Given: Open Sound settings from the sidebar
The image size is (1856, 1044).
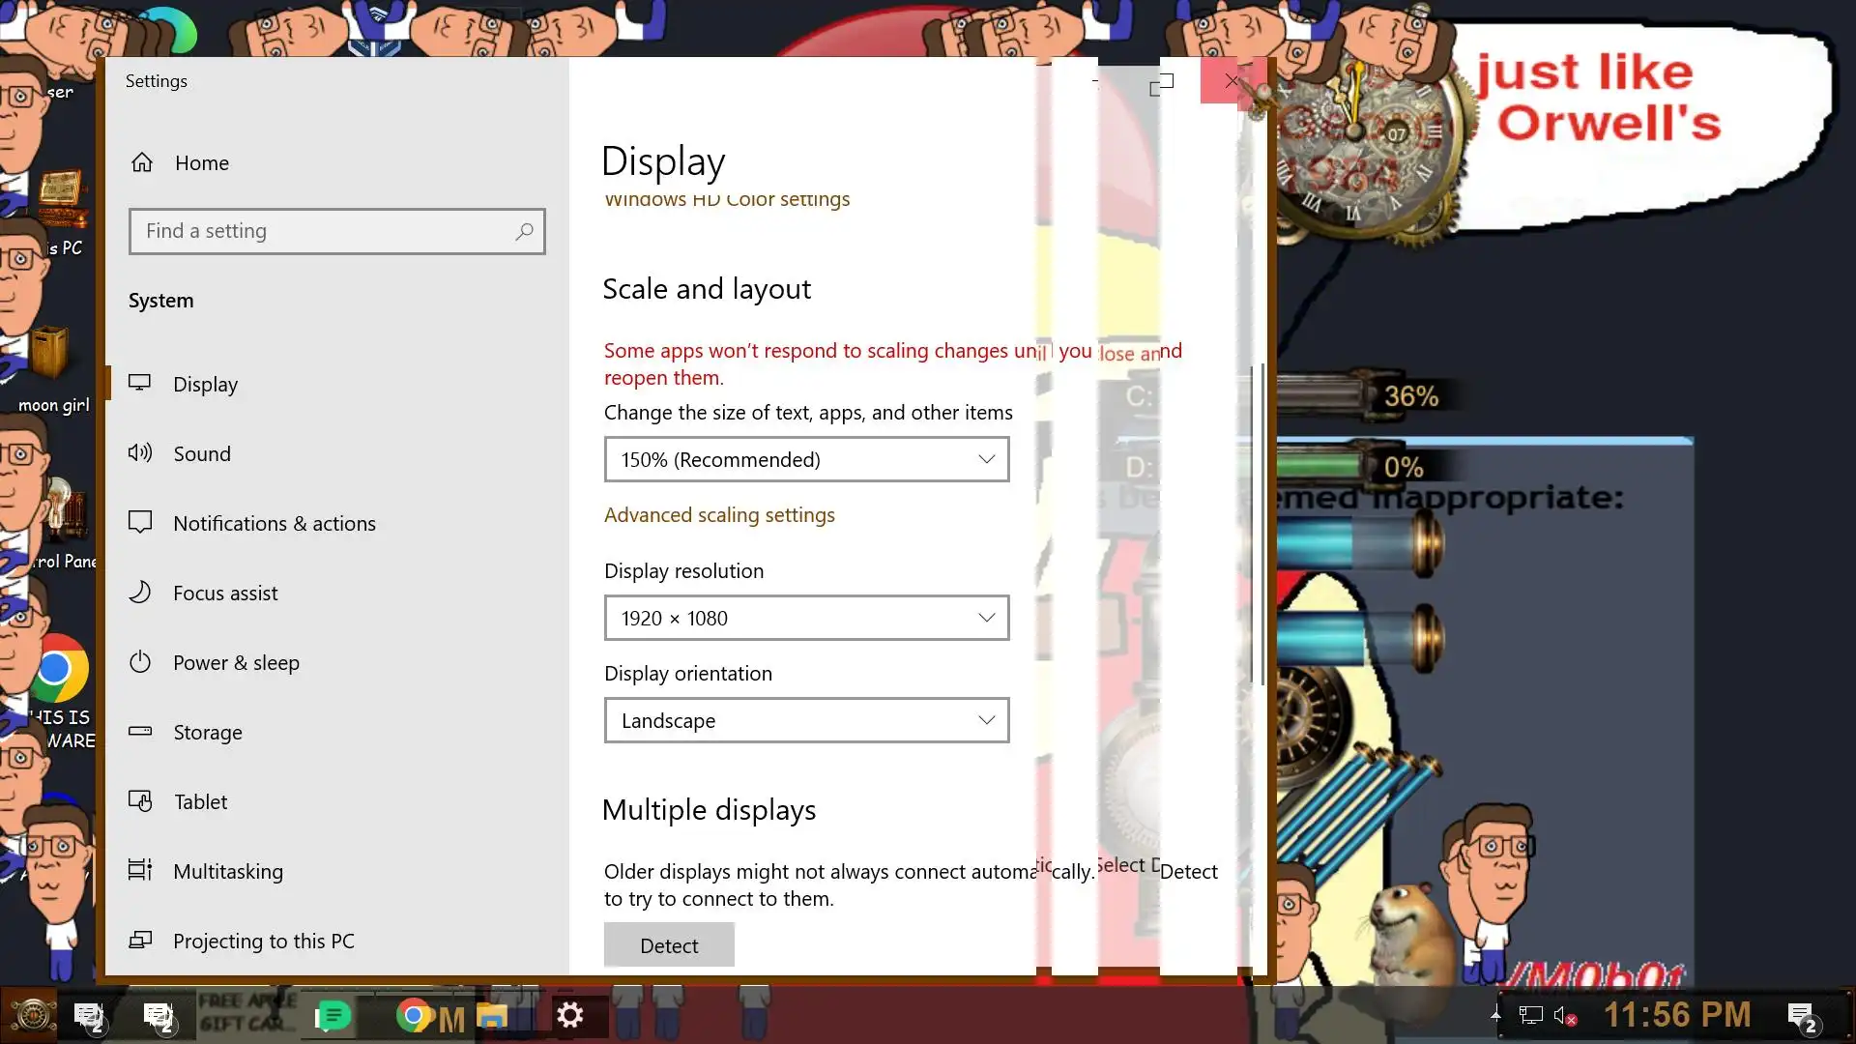Looking at the screenshot, I should (x=201, y=454).
